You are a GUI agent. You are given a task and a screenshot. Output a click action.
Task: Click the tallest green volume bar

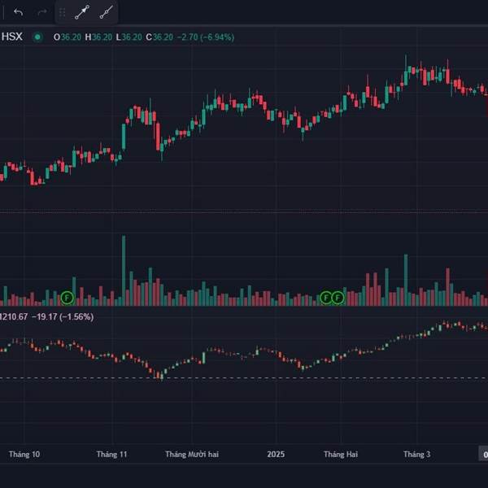pos(124,268)
